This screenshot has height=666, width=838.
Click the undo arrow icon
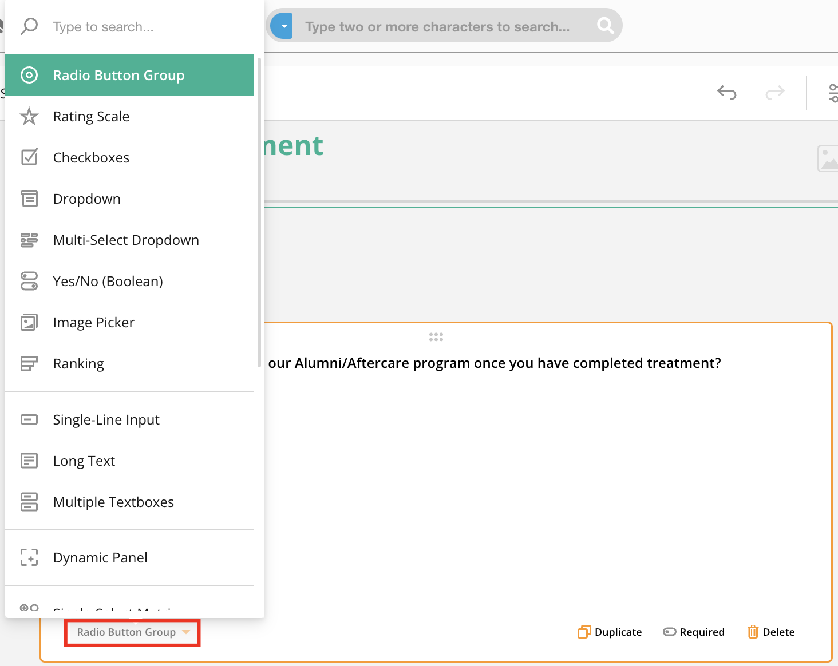coord(726,92)
